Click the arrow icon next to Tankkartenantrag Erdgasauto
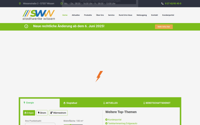 106,123
